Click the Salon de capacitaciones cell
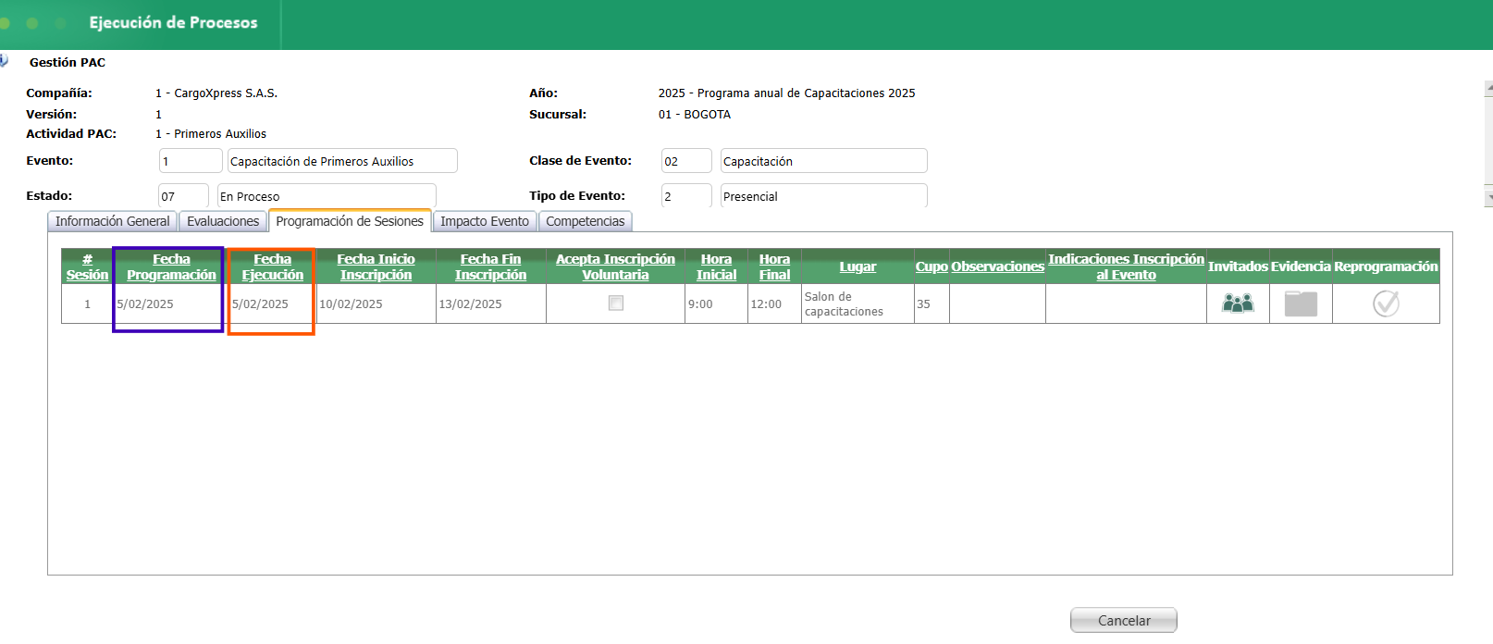Screen dimensions: 1493x644 coord(858,303)
